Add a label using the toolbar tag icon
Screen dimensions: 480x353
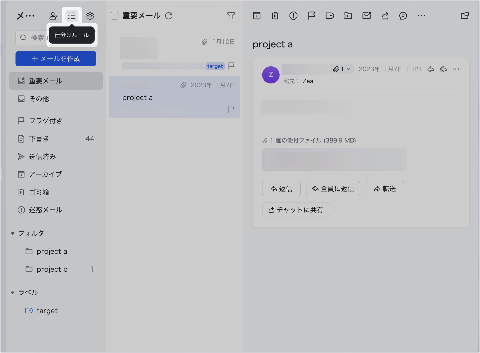point(330,16)
